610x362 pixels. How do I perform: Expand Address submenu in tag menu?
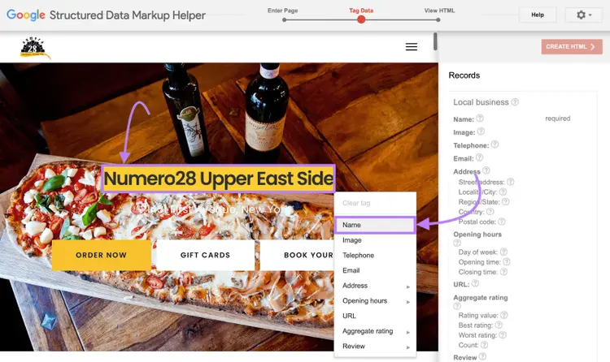375,286
